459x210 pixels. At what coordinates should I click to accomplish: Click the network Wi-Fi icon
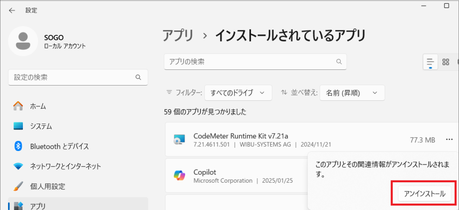(x=18, y=167)
